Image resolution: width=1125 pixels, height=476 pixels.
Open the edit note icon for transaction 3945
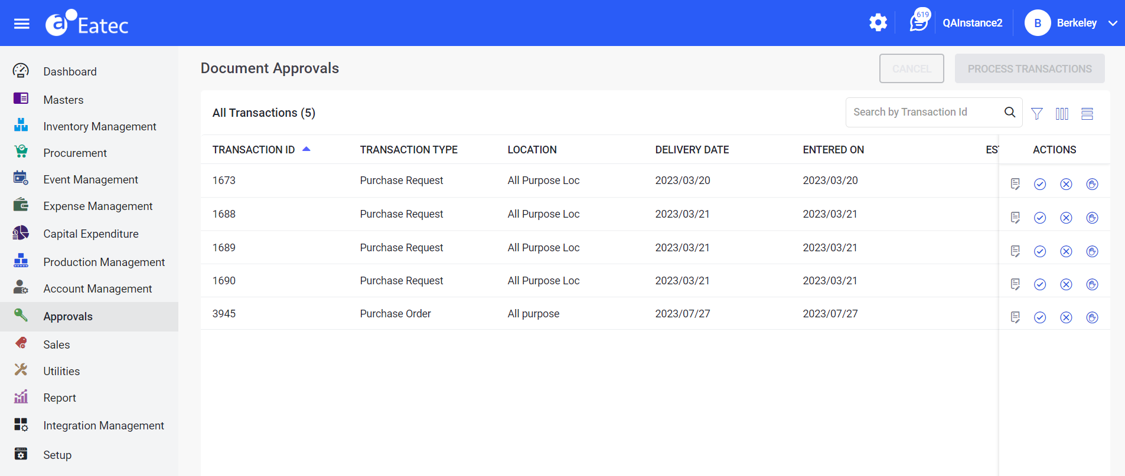pyautogui.click(x=1015, y=317)
